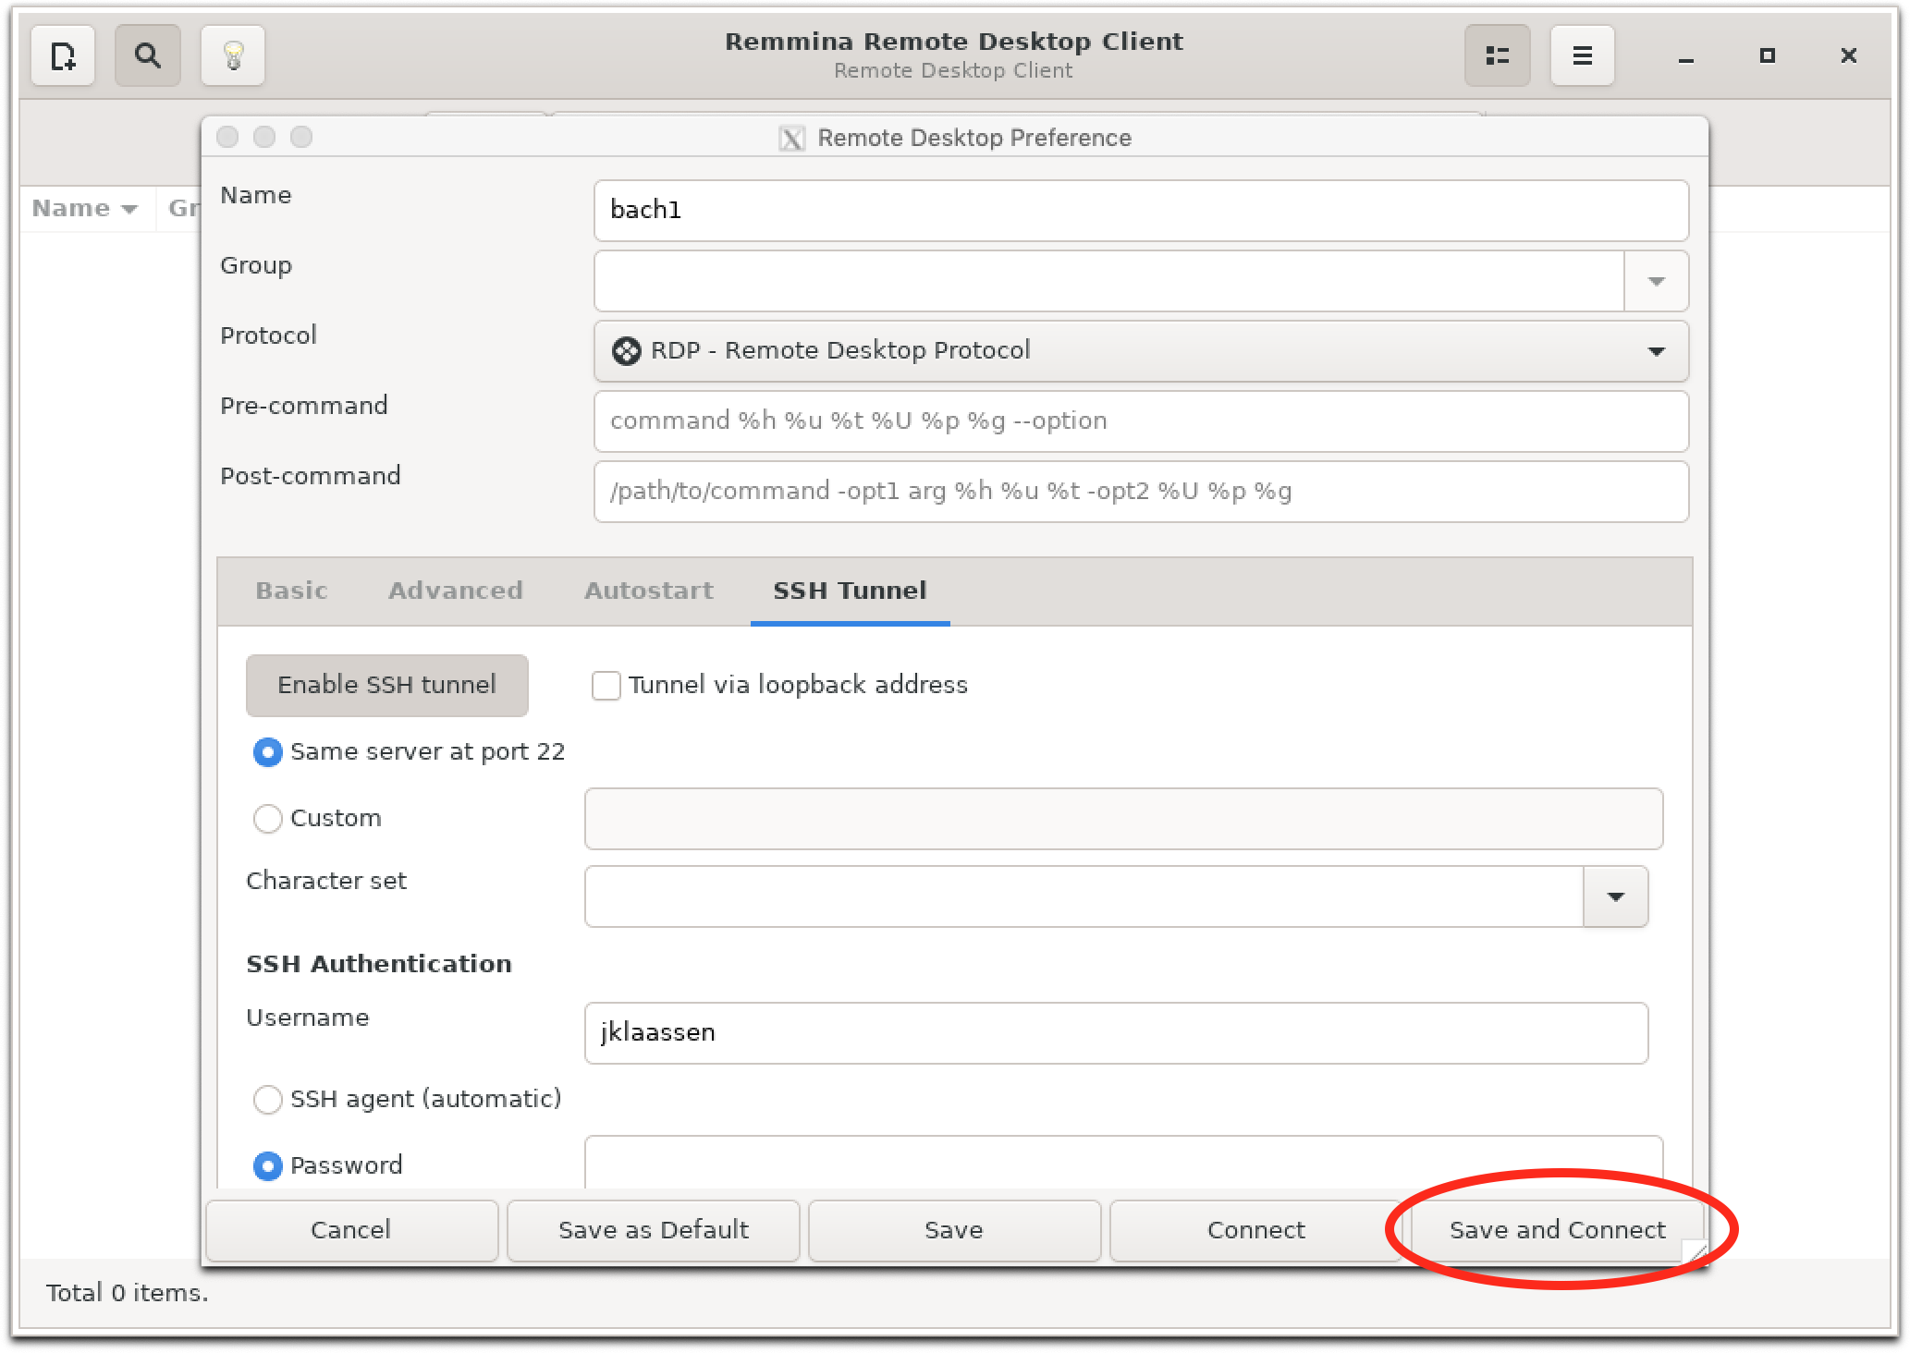
Task: Expand the Group dropdown arrow
Action: [x=1656, y=281]
